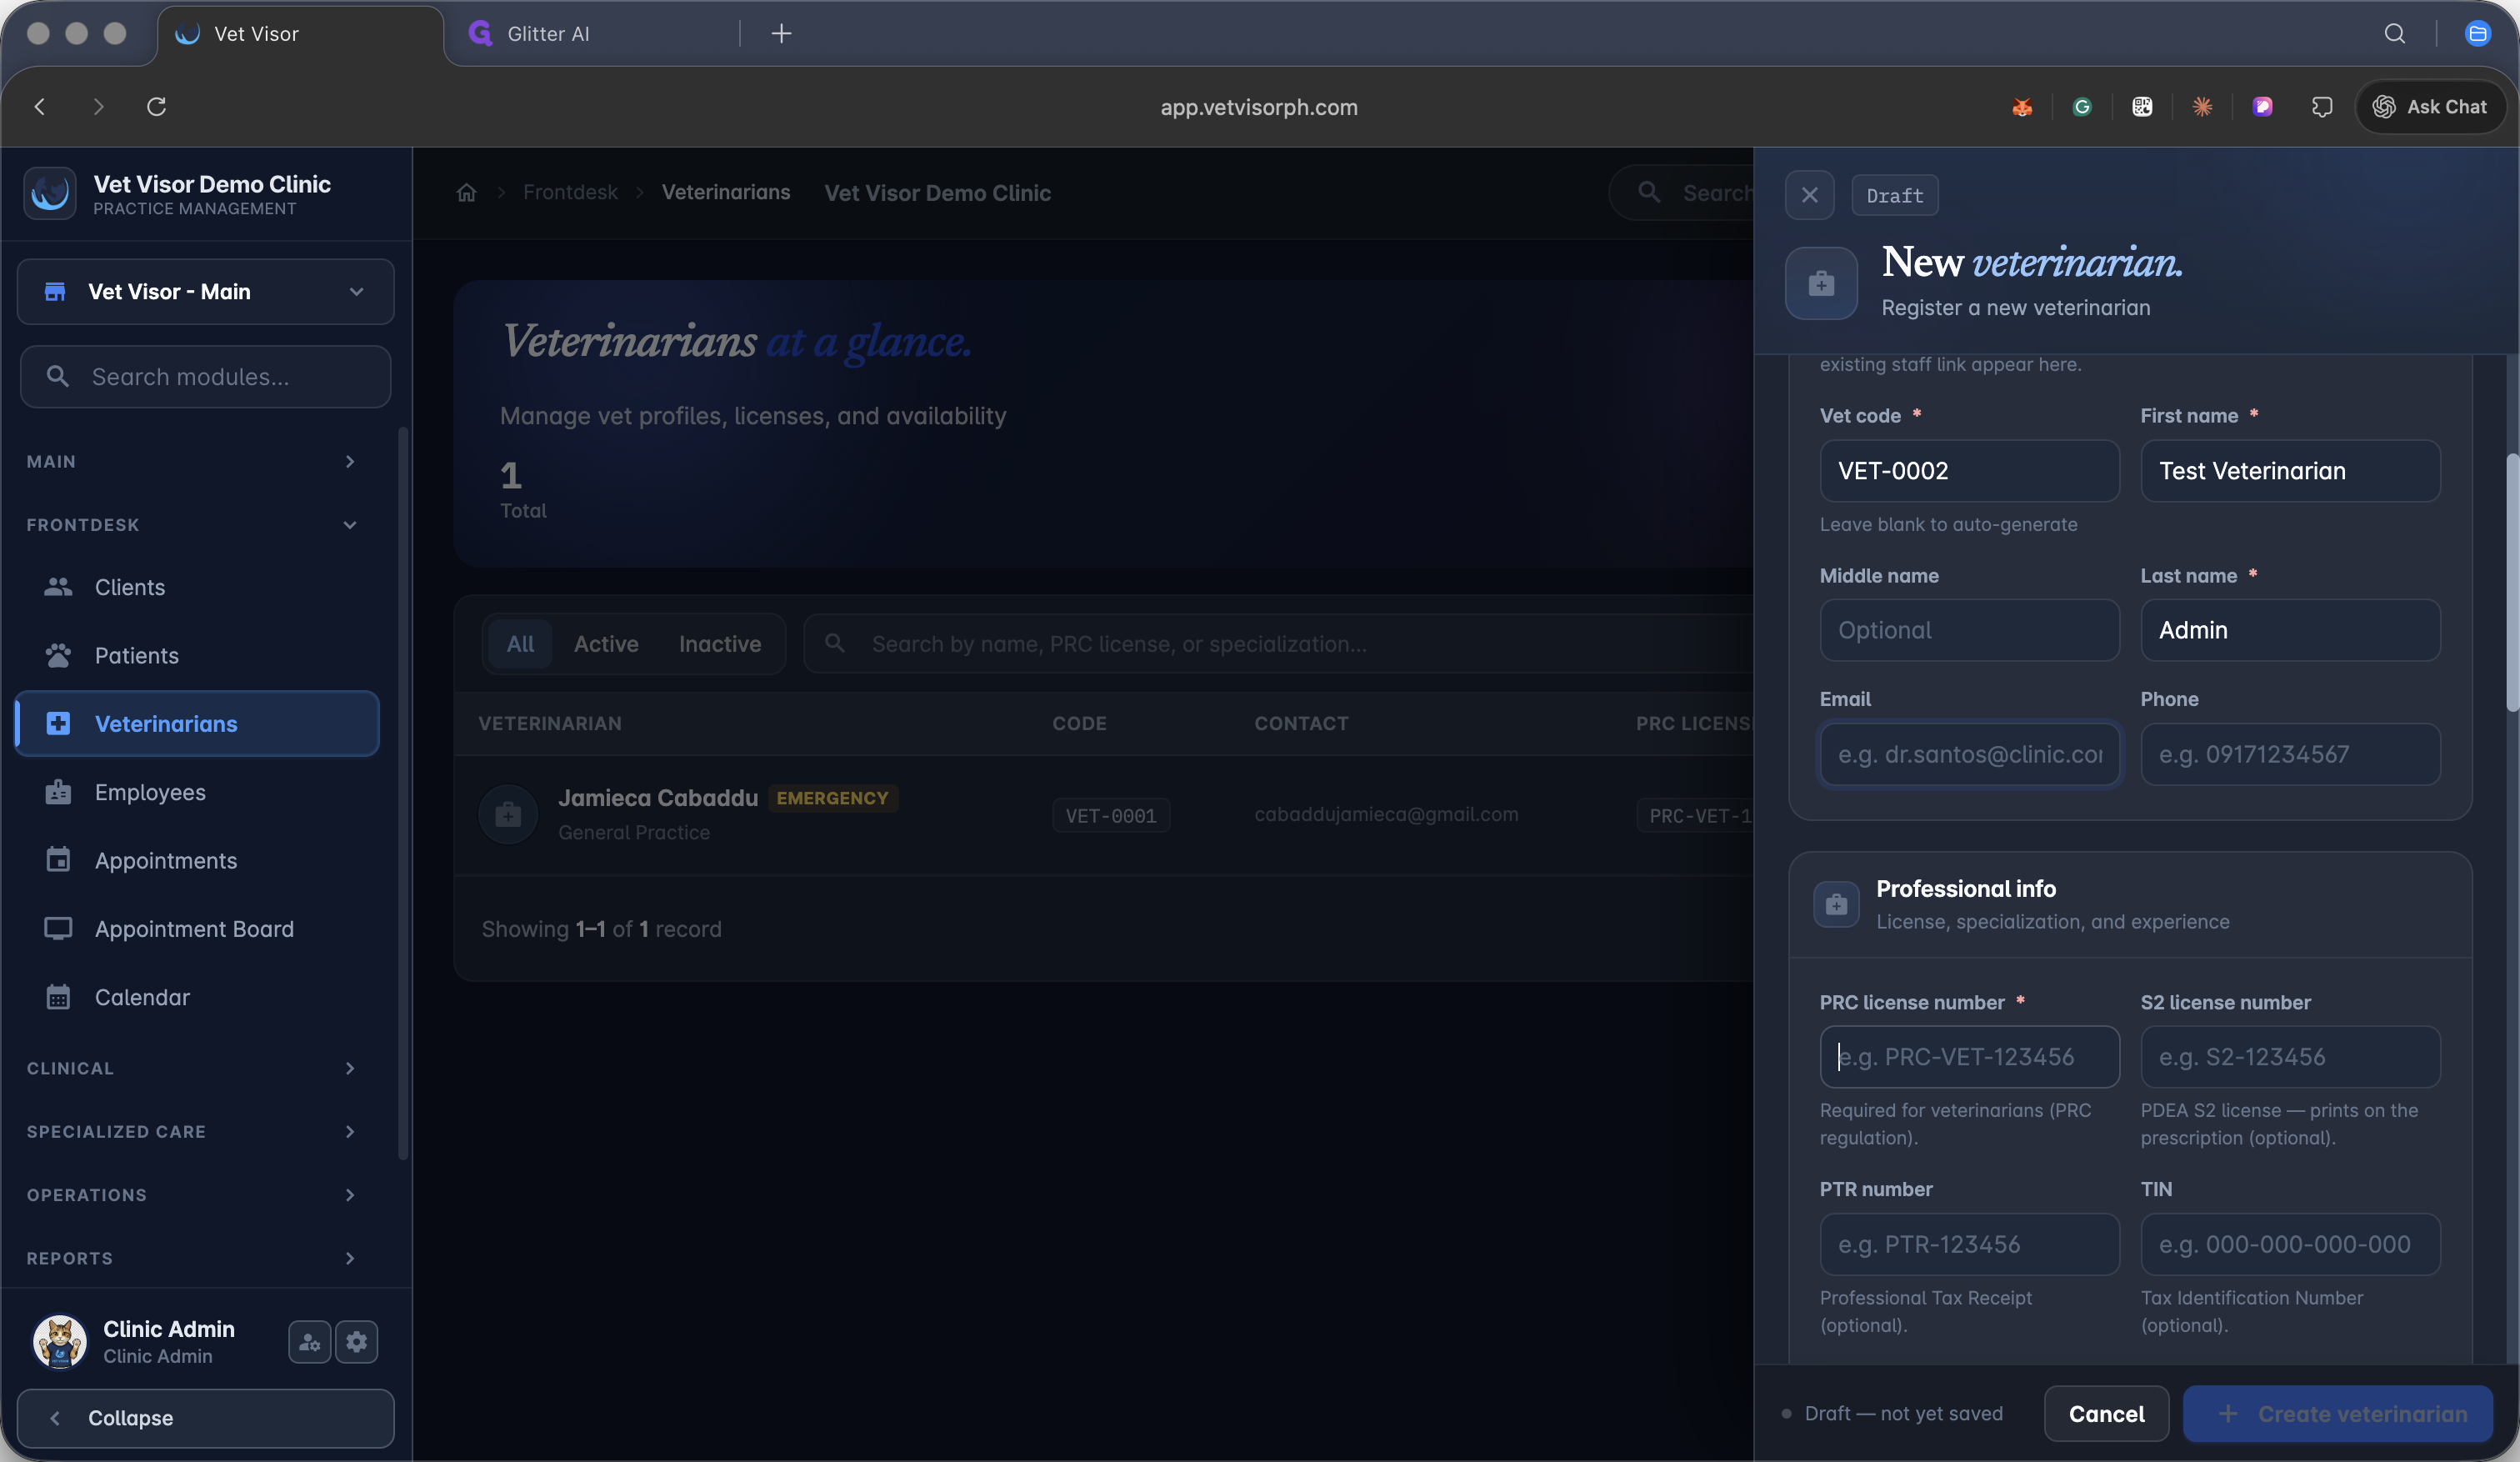Click the chat bubble extension icon

pyautogui.click(x=2322, y=107)
